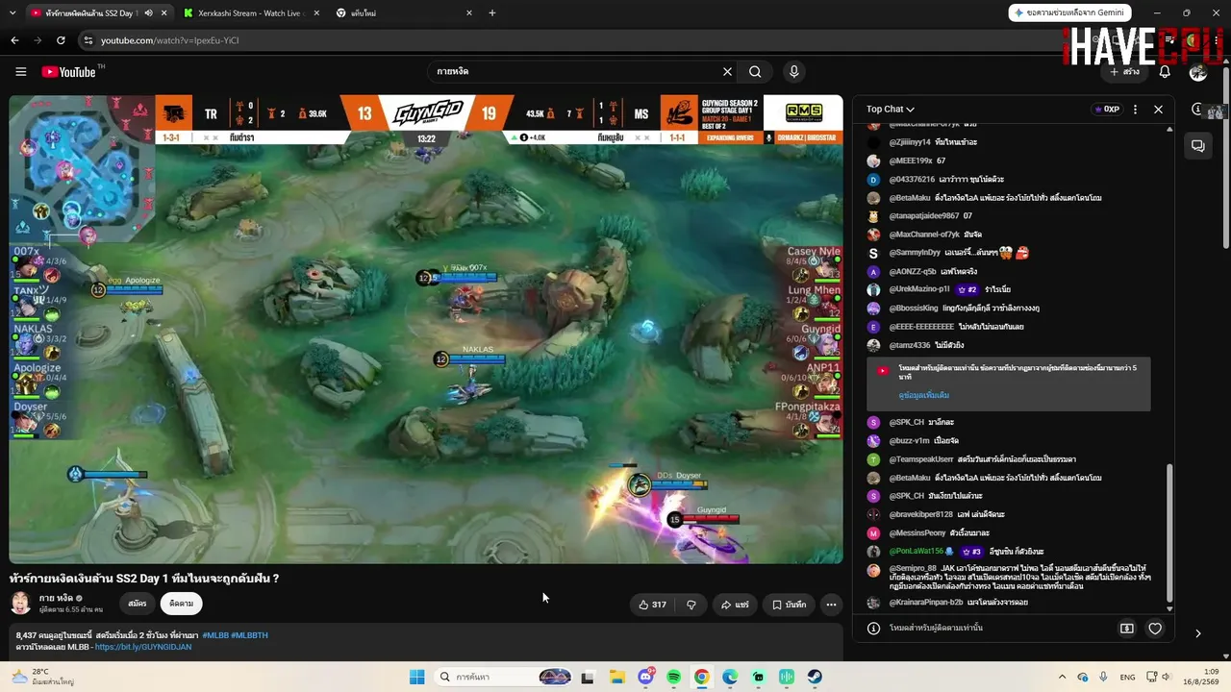Join the channel with the membership button
This screenshot has height=692, width=1231.
(138, 604)
